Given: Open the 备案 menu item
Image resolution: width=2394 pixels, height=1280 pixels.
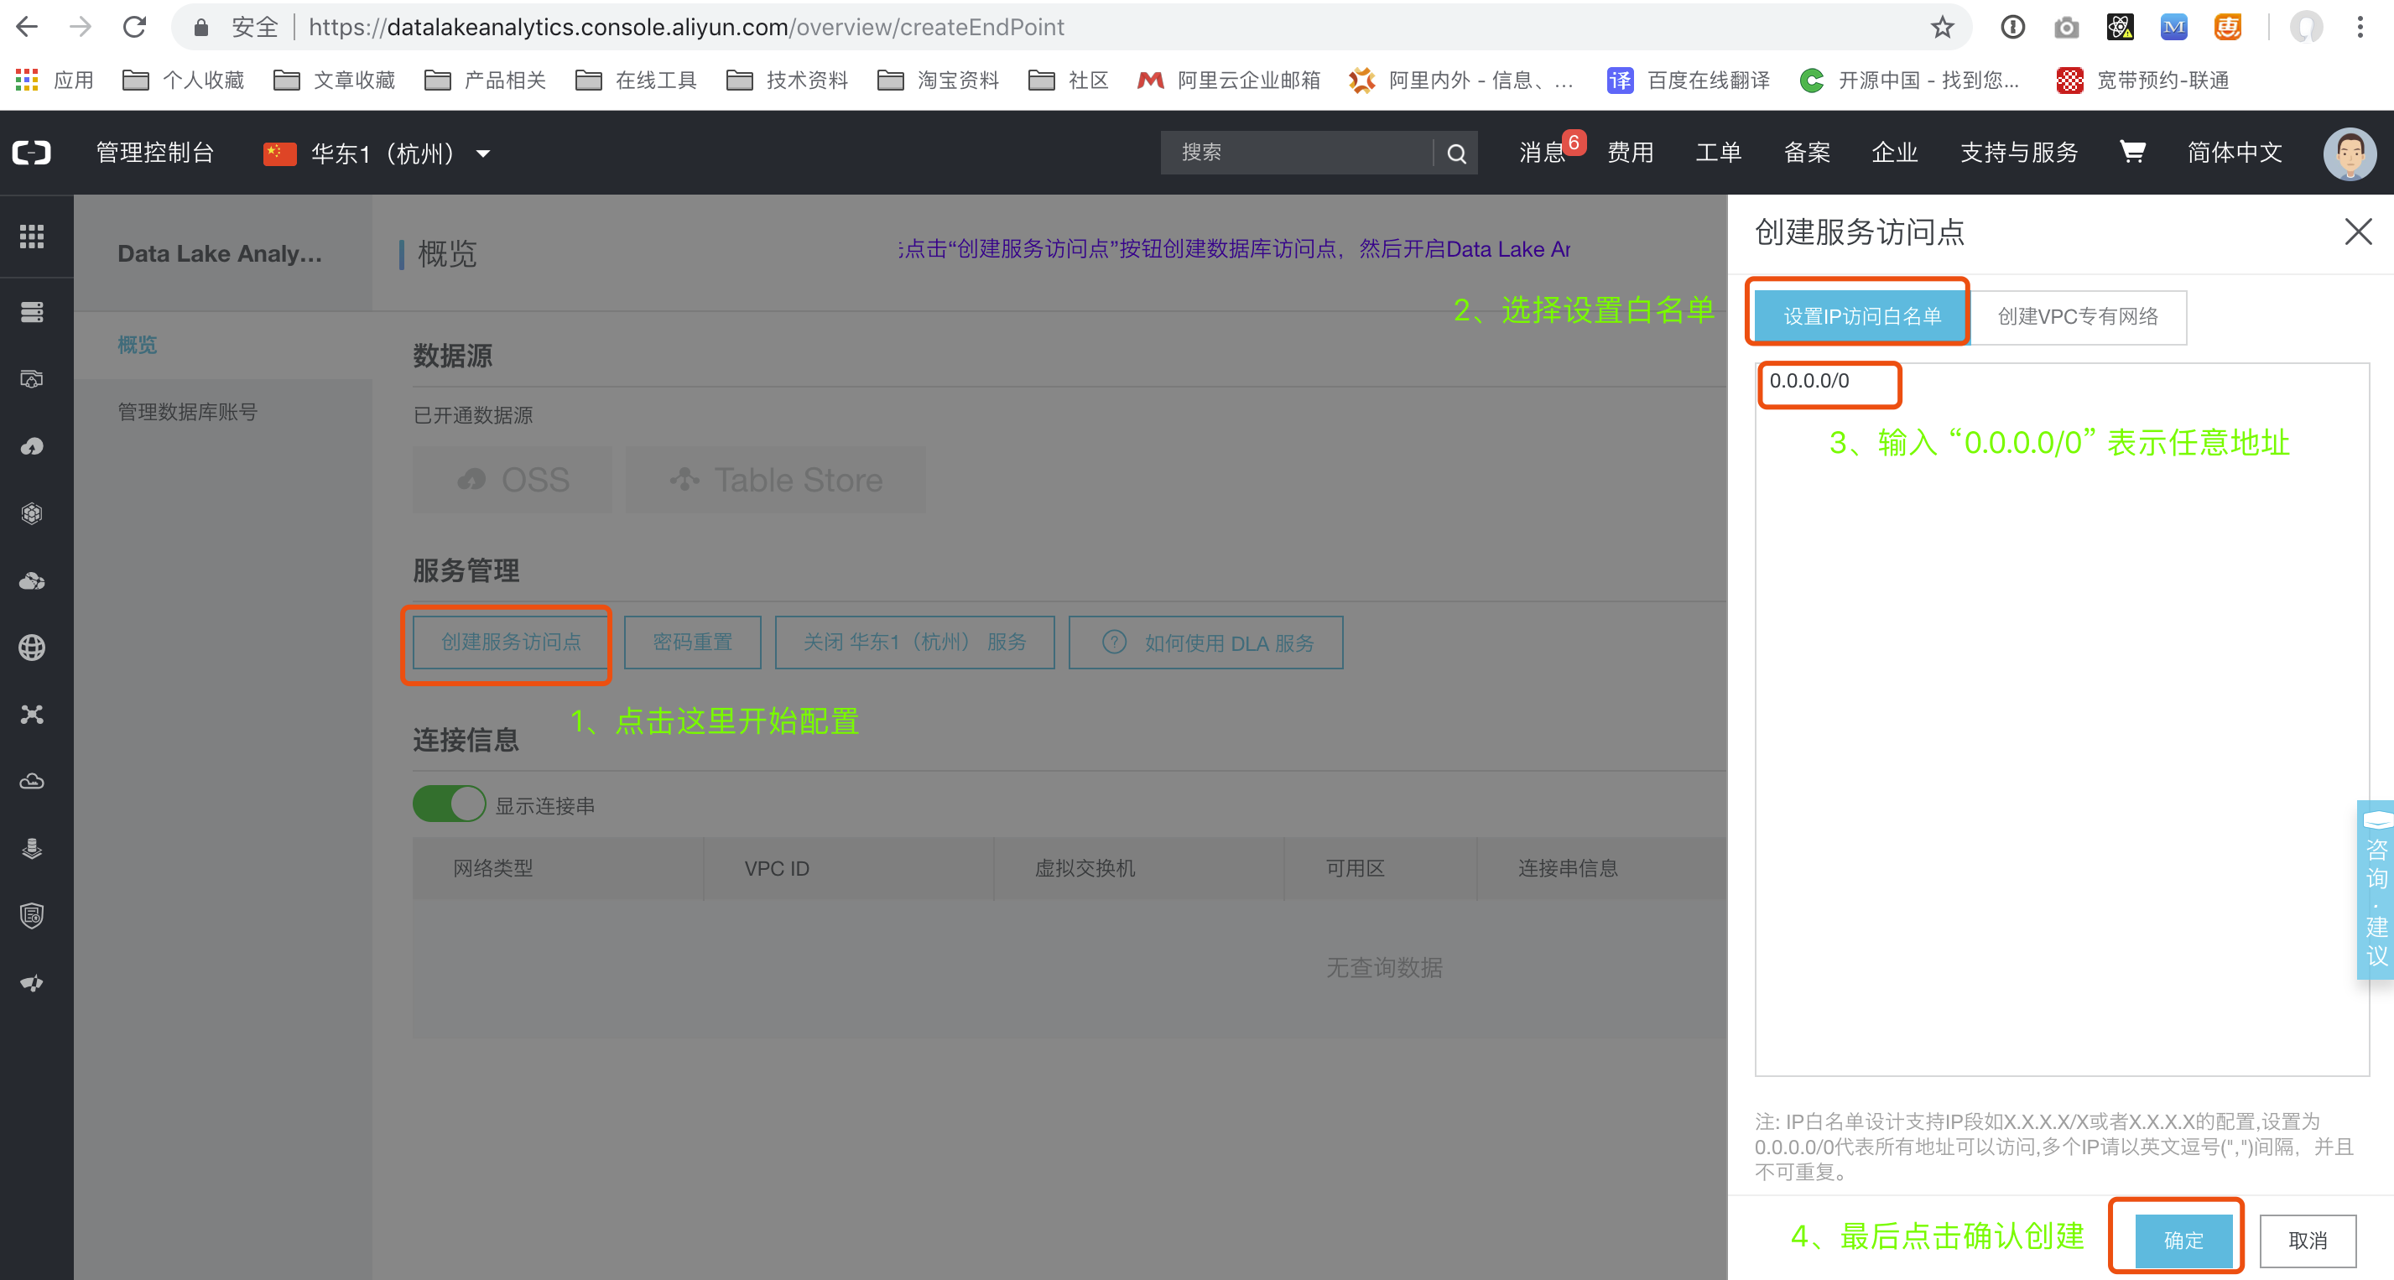Looking at the screenshot, I should (x=1807, y=153).
